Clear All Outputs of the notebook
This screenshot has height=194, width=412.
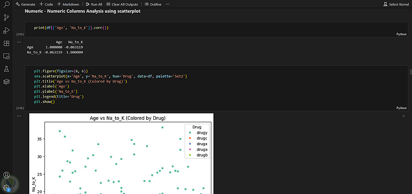(x=123, y=4)
